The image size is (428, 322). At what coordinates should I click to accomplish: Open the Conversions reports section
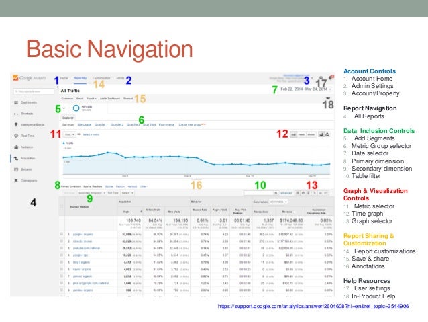pos(25,181)
